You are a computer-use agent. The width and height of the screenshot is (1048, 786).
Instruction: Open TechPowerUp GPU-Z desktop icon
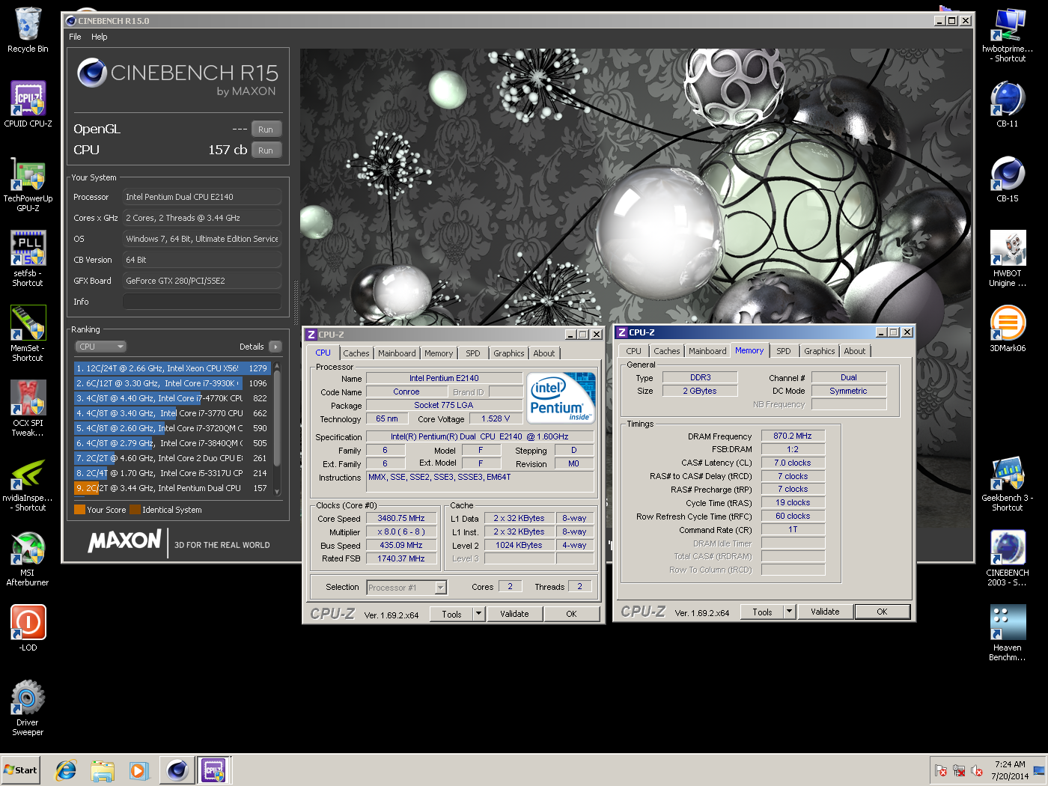click(x=28, y=184)
